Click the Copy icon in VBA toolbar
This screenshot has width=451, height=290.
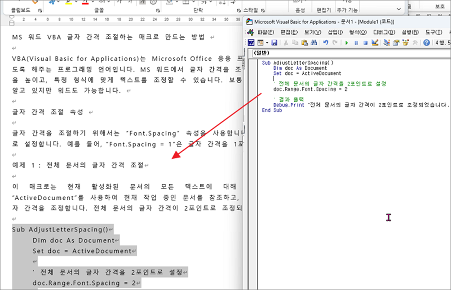[x=295, y=43]
